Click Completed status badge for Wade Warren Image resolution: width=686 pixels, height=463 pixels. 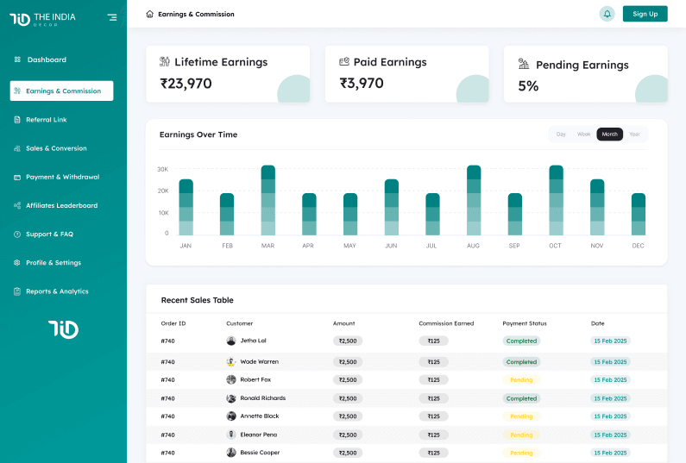click(x=521, y=362)
